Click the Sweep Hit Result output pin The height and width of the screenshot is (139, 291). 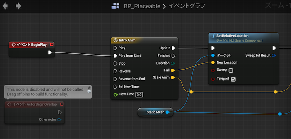pyautogui.click(x=274, y=55)
